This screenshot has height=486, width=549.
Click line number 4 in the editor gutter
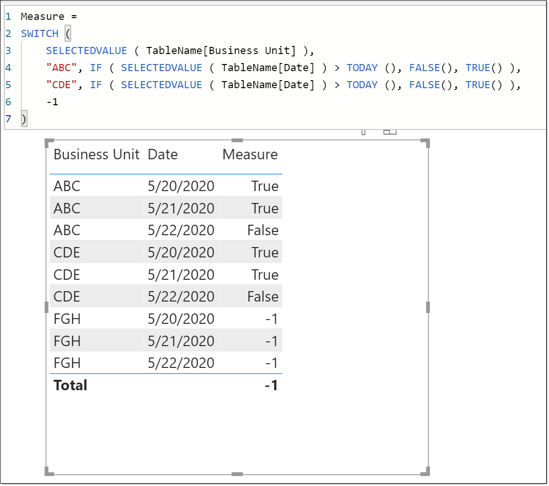(8, 67)
